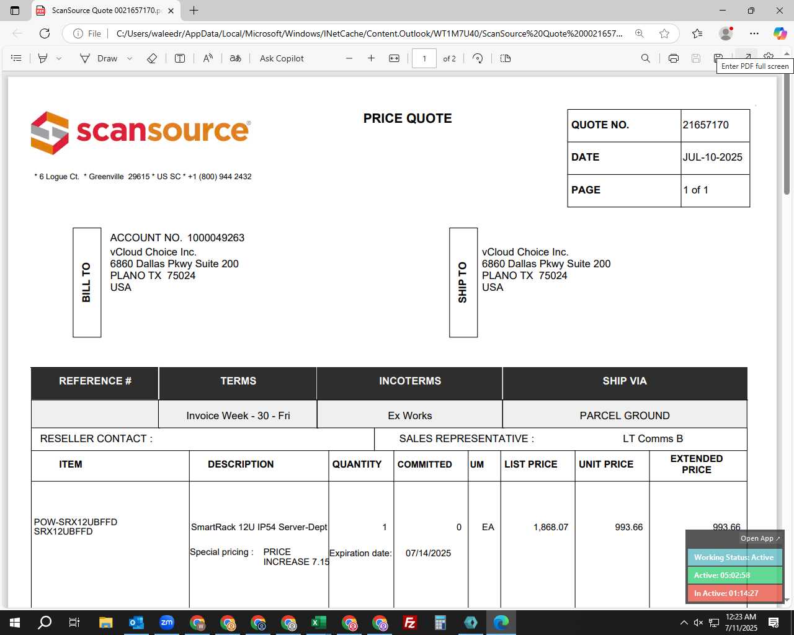Click Open App in status widget

coord(760,538)
